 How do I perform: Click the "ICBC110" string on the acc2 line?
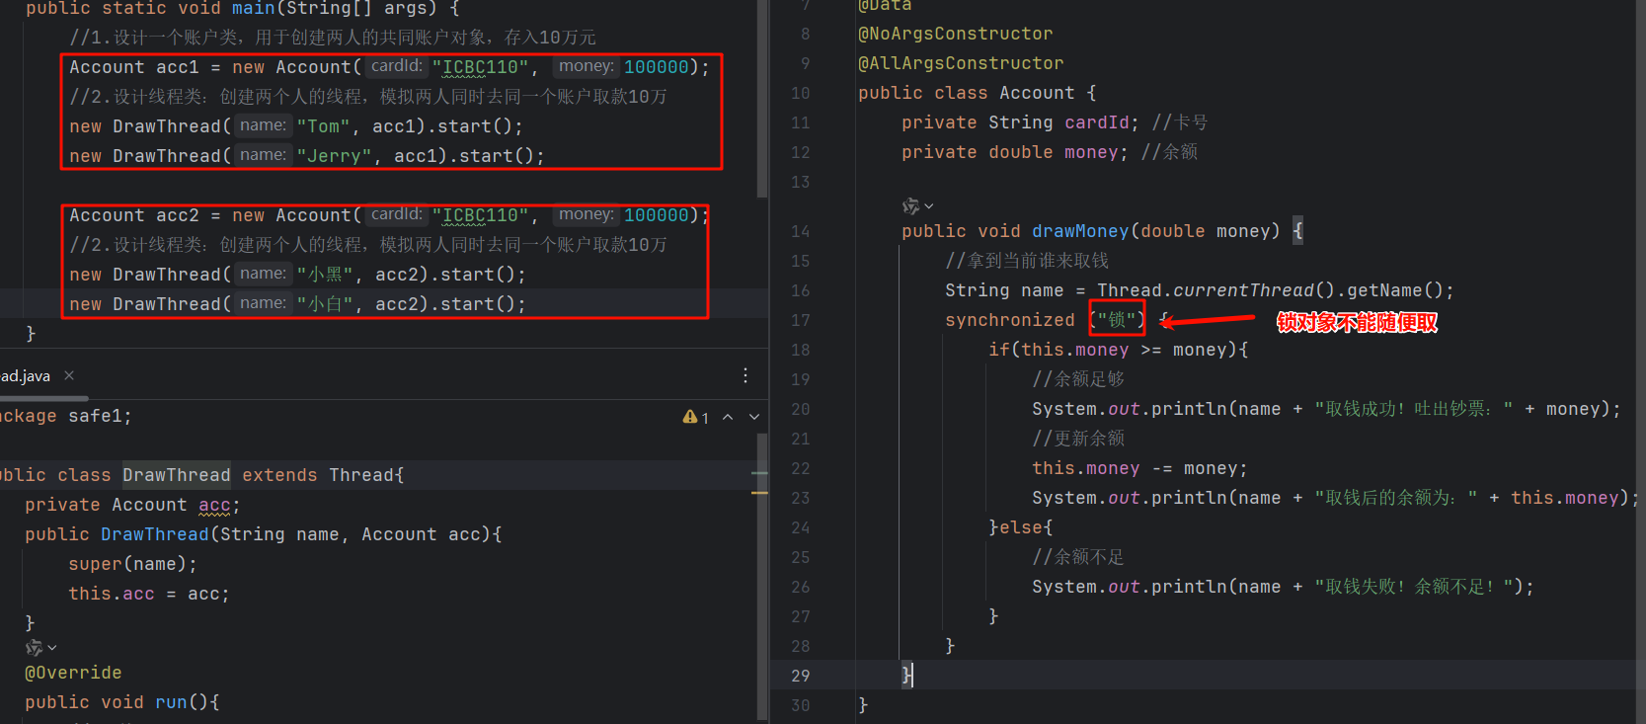(x=480, y=215)
